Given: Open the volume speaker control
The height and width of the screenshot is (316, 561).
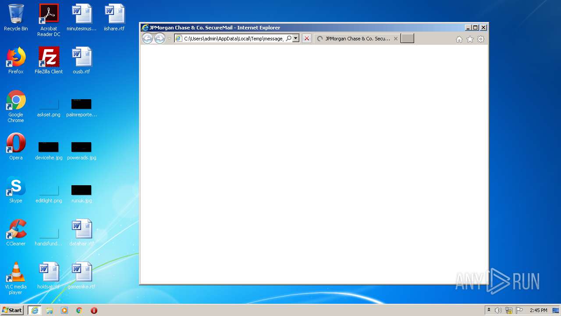Looking at the screenshot, I should pos(498,310).
